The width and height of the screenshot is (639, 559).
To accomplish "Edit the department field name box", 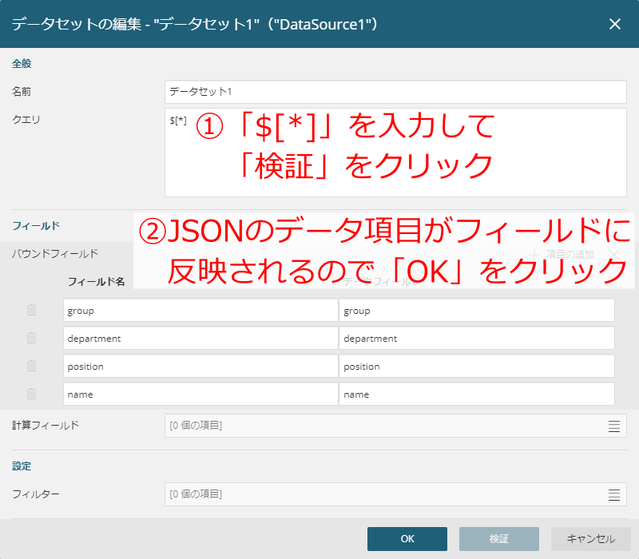I will (x=200, y=338).
